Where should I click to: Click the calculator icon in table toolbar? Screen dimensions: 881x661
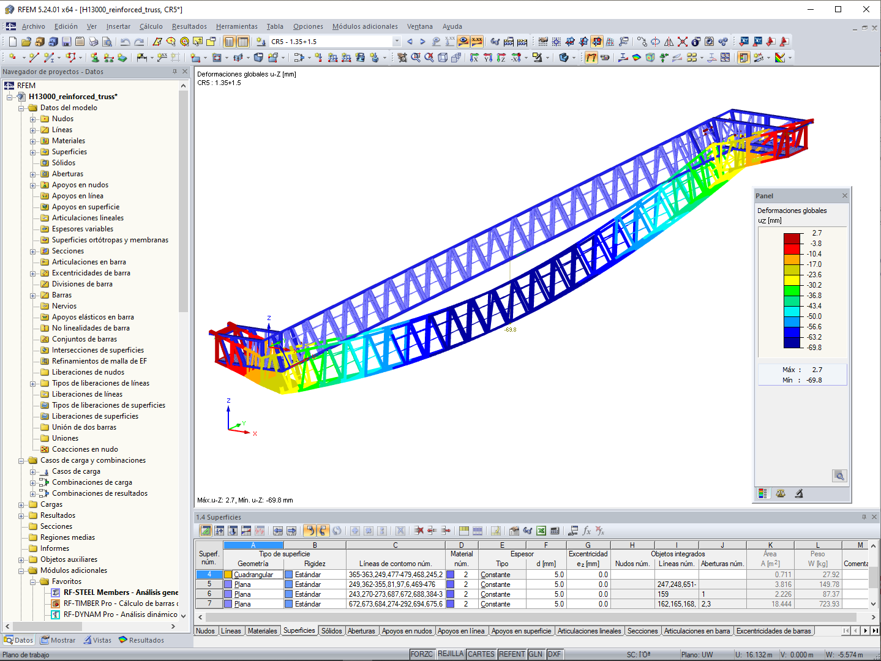pos(556,531)
